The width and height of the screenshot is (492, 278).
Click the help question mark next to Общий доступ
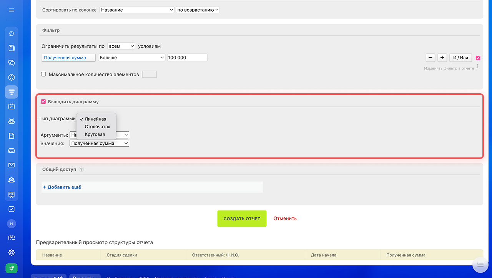coord(81,169)
